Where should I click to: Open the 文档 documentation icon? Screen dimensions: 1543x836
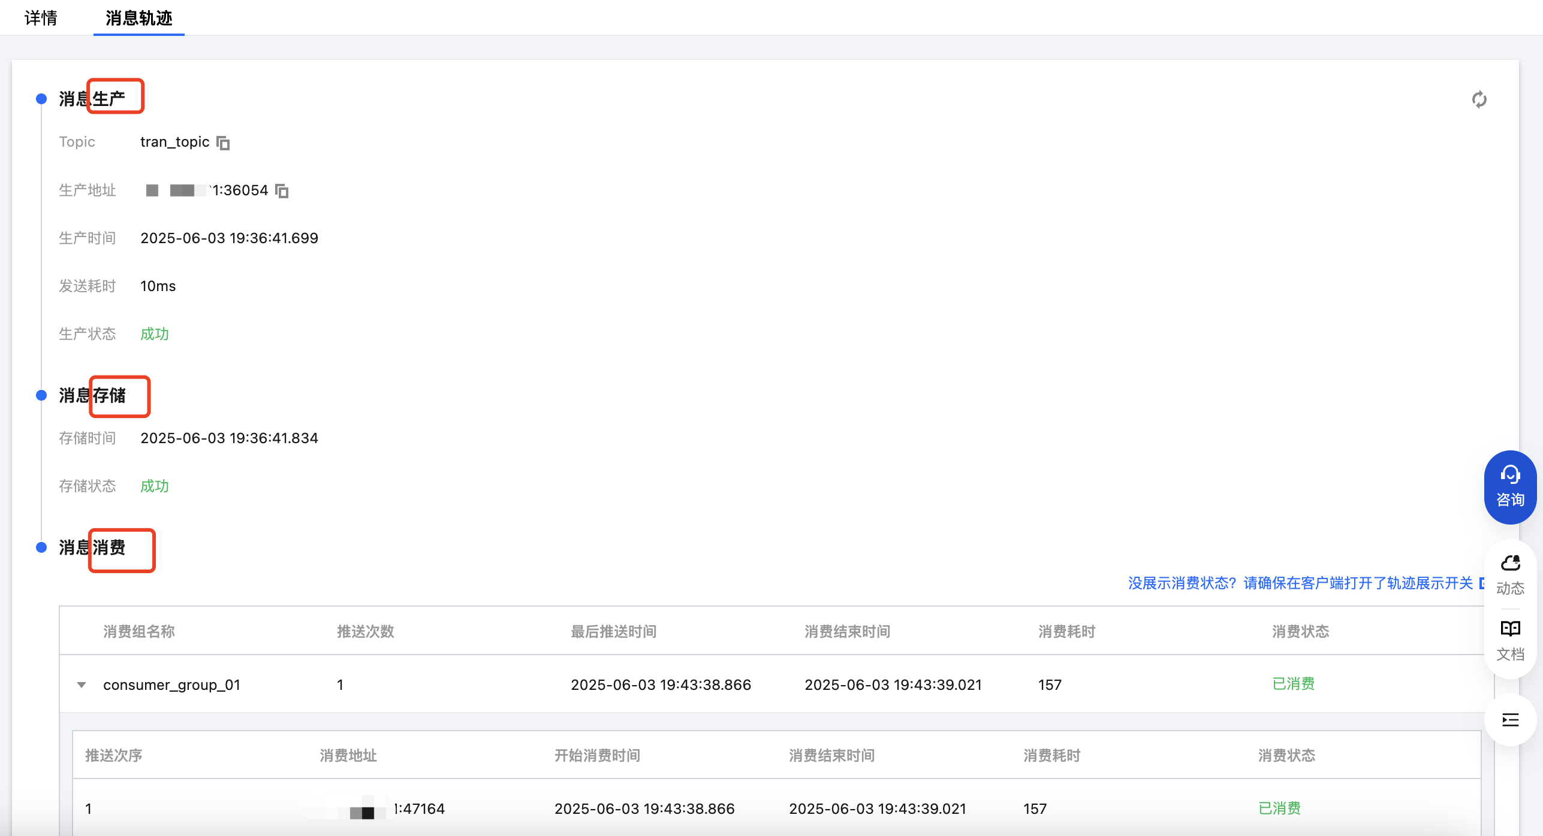point(1509,640)
